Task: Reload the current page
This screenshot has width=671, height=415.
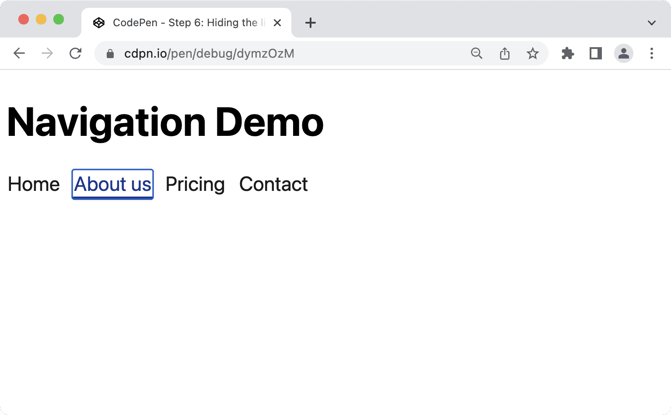Action: point(75,53)
